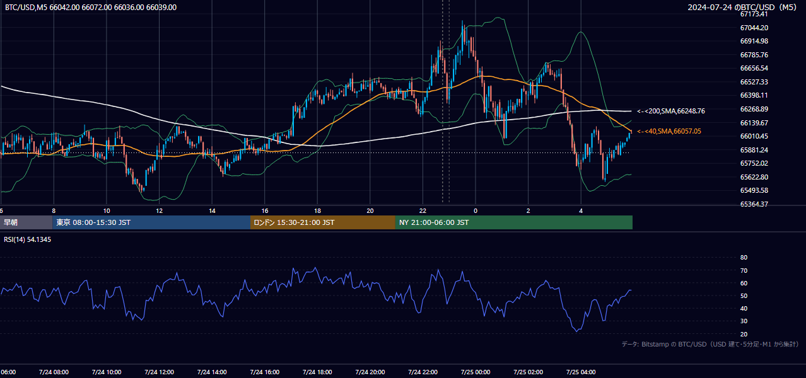Image resolution: width=806 pixels, height=378 pixels.
Task: Click price axis label 66139.67
Action: pos(754,123)
